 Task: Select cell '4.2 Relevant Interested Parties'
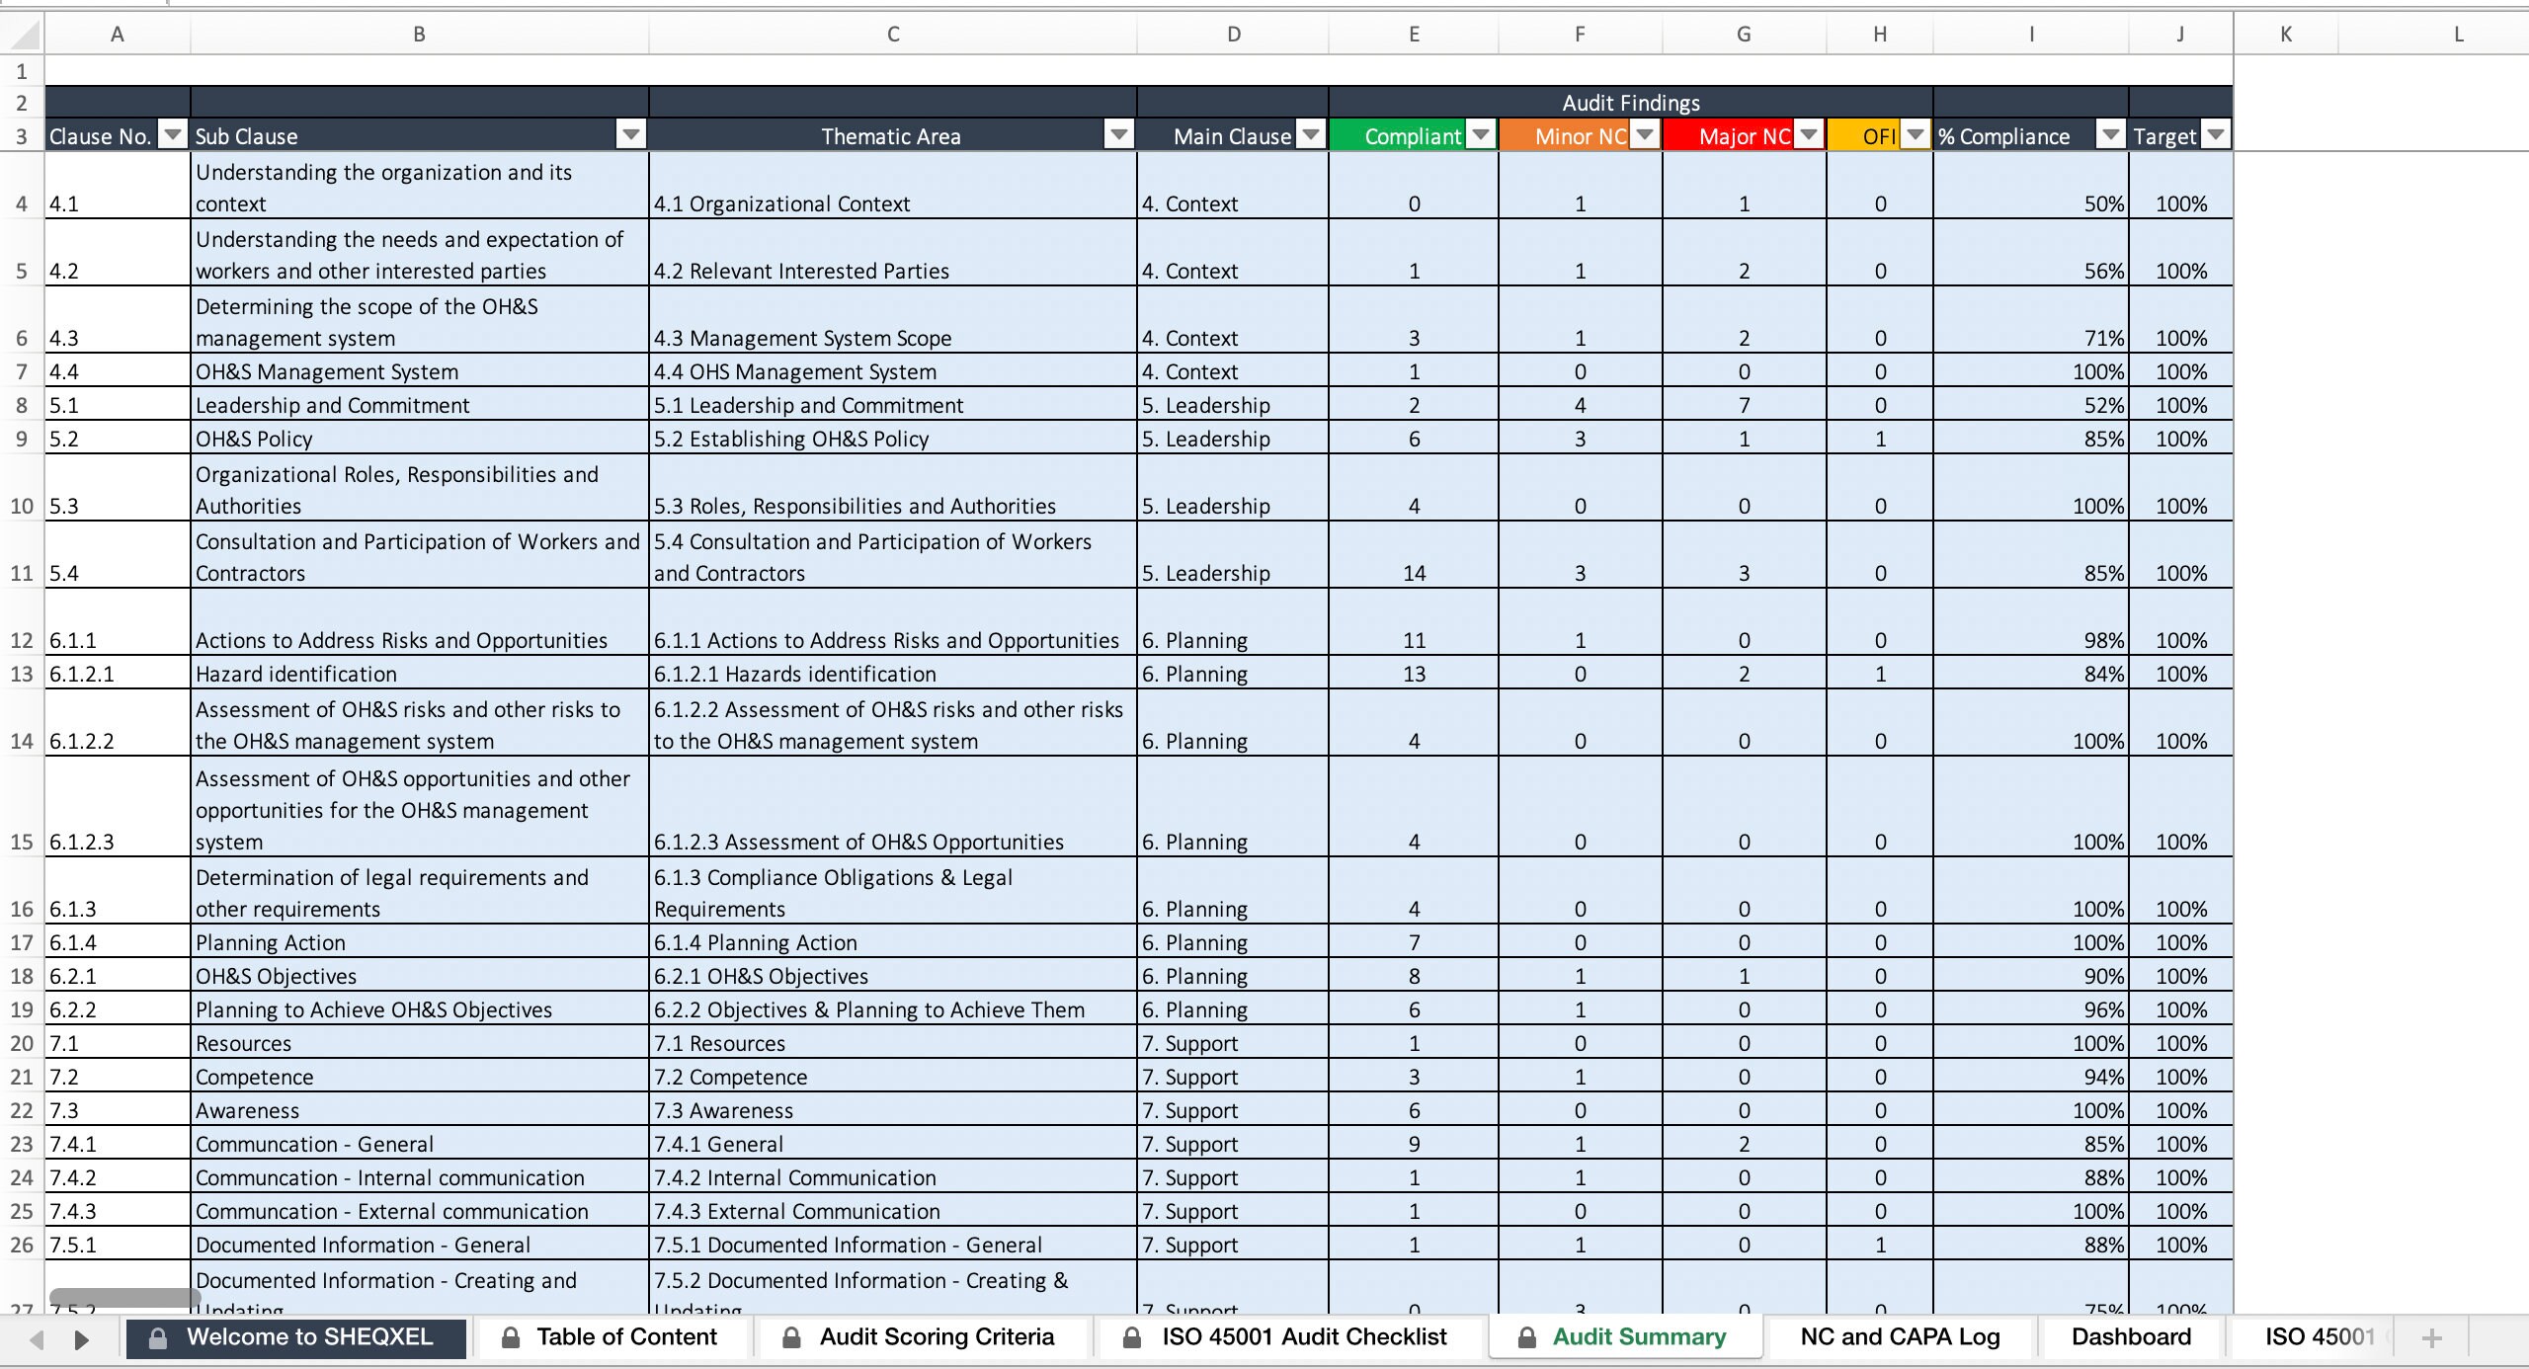(x=893, y=253)
